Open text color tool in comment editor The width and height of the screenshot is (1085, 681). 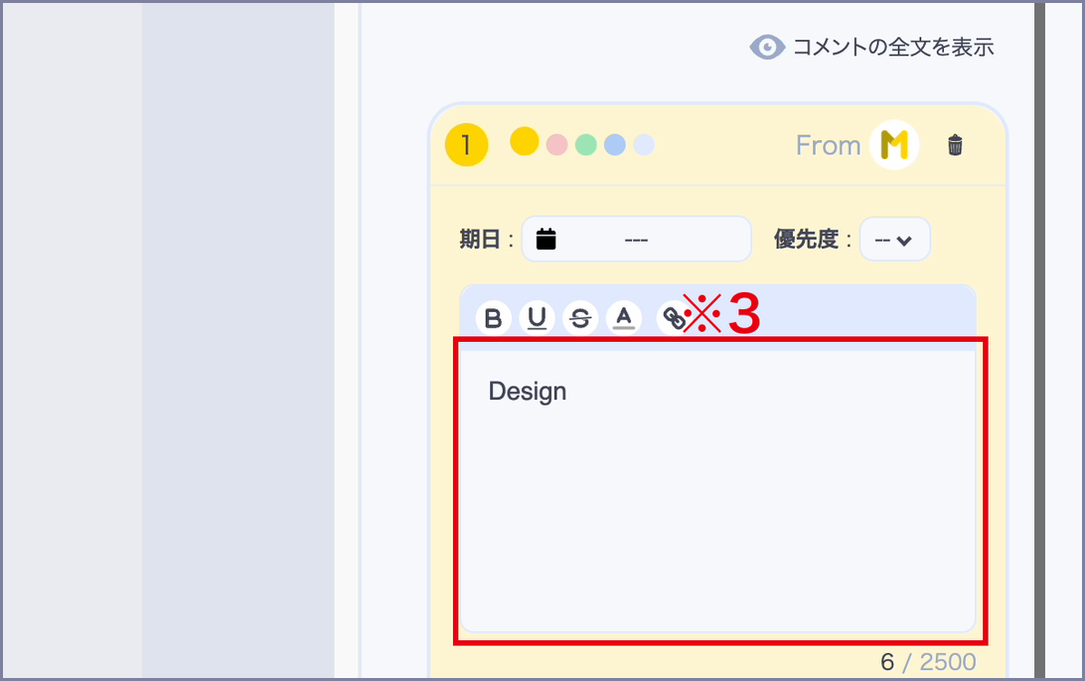click(x=624, y=318)
